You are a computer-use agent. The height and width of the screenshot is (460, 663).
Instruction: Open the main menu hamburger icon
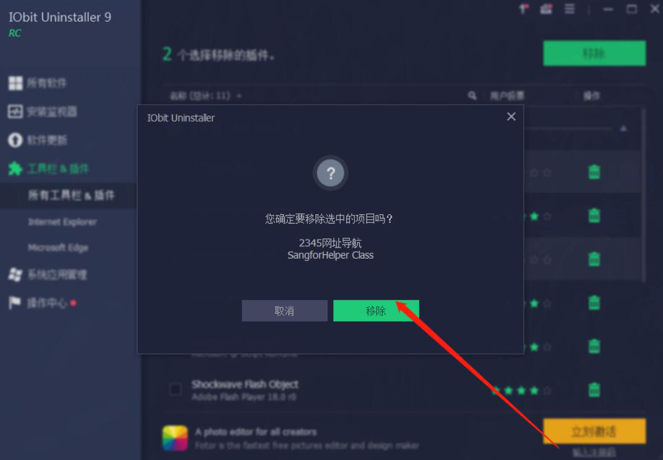click(569, 9)
